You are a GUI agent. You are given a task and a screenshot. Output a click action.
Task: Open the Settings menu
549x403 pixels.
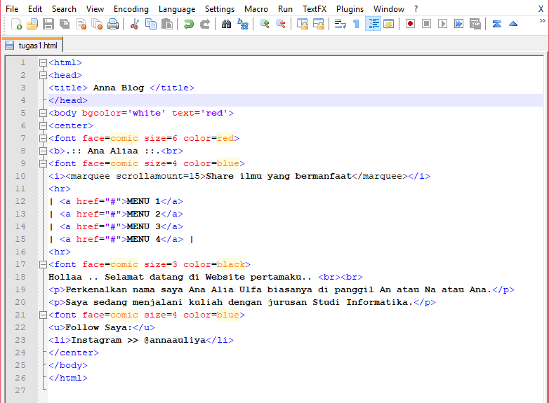coord(220,8)
